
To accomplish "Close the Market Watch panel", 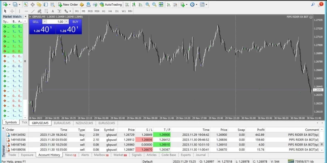I will (x=26, y=16).
